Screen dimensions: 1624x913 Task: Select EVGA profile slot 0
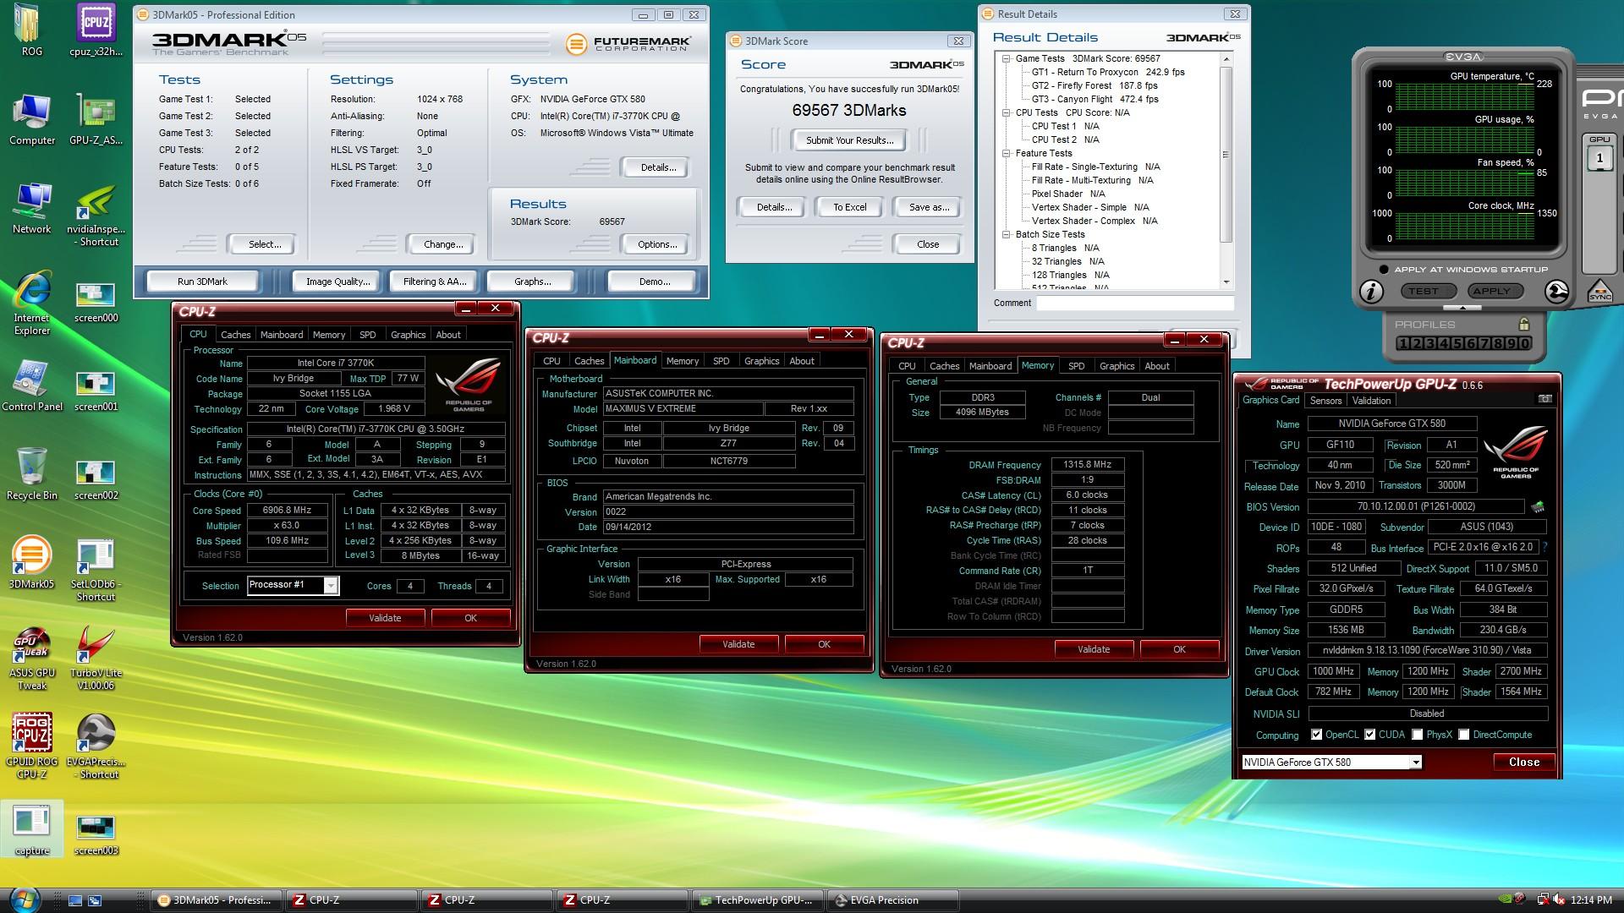[1525, 343]
